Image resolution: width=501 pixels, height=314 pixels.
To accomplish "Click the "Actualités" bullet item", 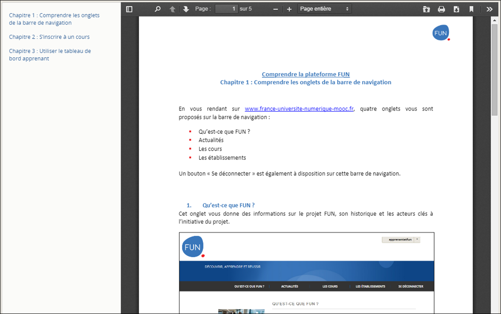I will 211,140.
